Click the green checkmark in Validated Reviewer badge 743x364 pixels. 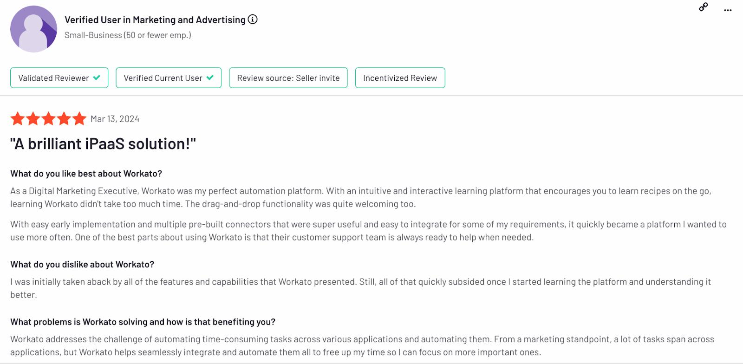pyautogui.click(x=97, y=78)
